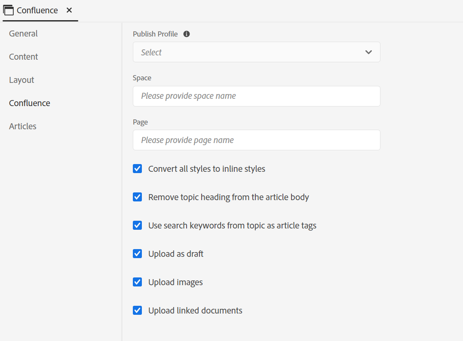Click the Confluence tab at the top
463x341 pixels.
click(37, 10)
